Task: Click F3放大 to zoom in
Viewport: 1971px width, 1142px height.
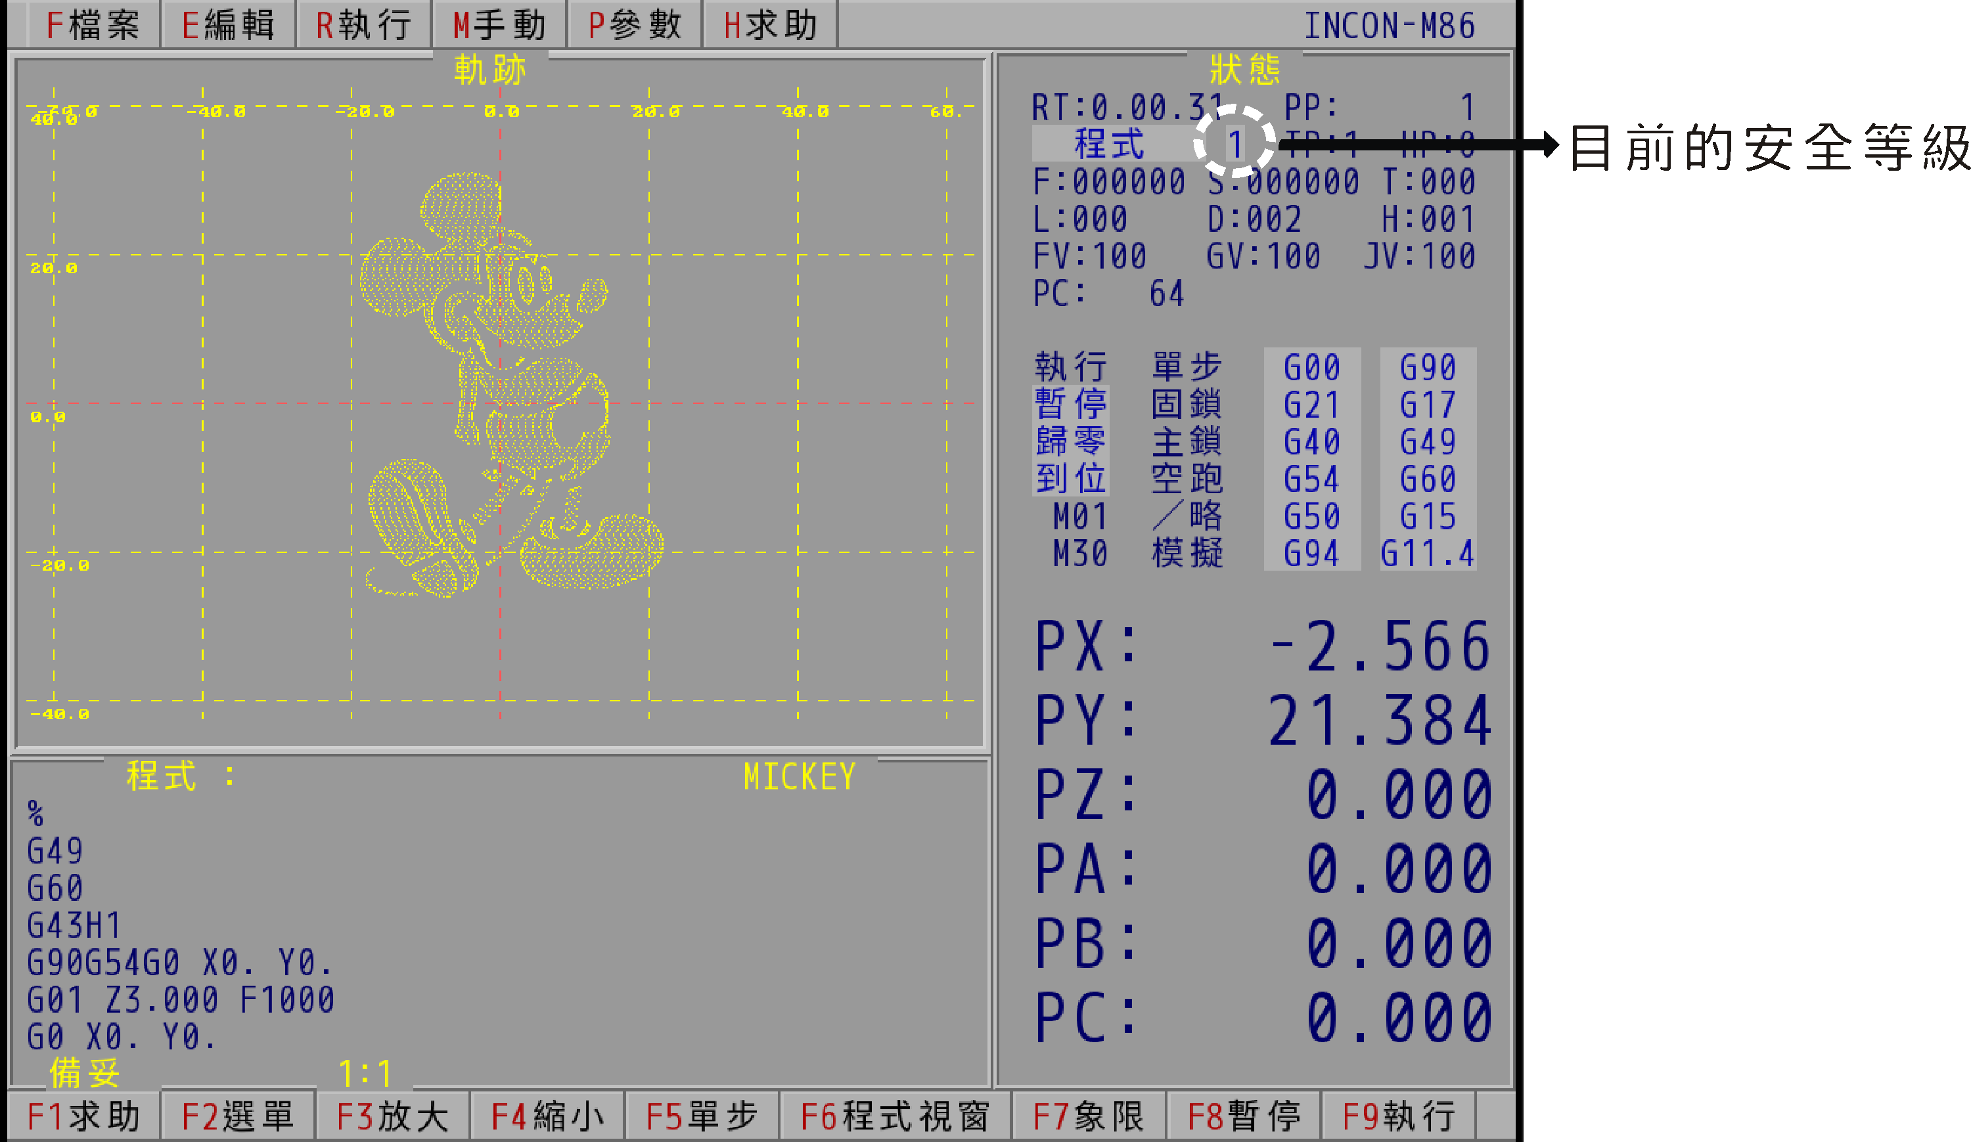Action: [393, 1116]
